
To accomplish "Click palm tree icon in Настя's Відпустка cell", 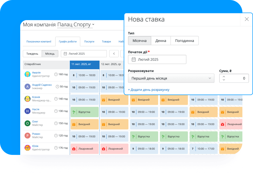I will [74, 112].
